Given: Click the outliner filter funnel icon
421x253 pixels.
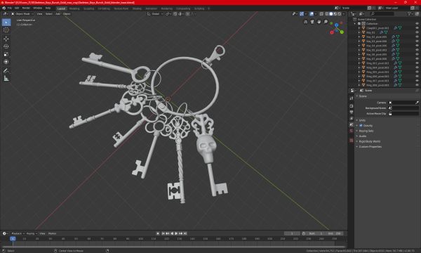Looking at the screenshot, I should coord(409,14).
